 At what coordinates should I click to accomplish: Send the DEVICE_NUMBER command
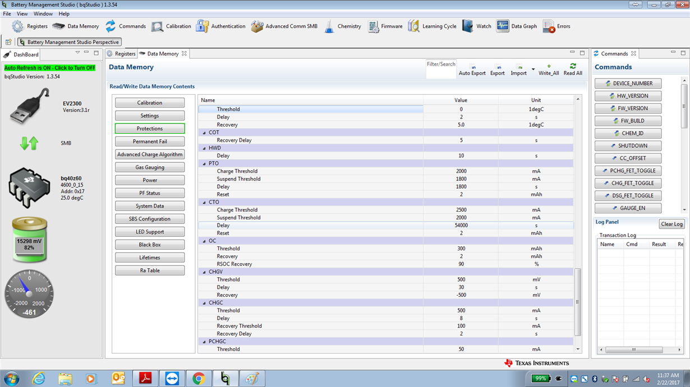pyautogui.click(x=628, y=83)
